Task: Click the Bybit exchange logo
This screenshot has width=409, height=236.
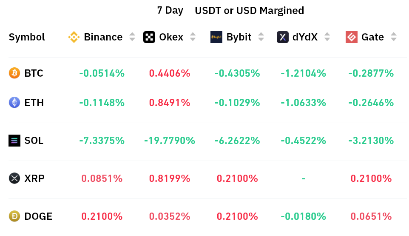Action: (216, 37)
